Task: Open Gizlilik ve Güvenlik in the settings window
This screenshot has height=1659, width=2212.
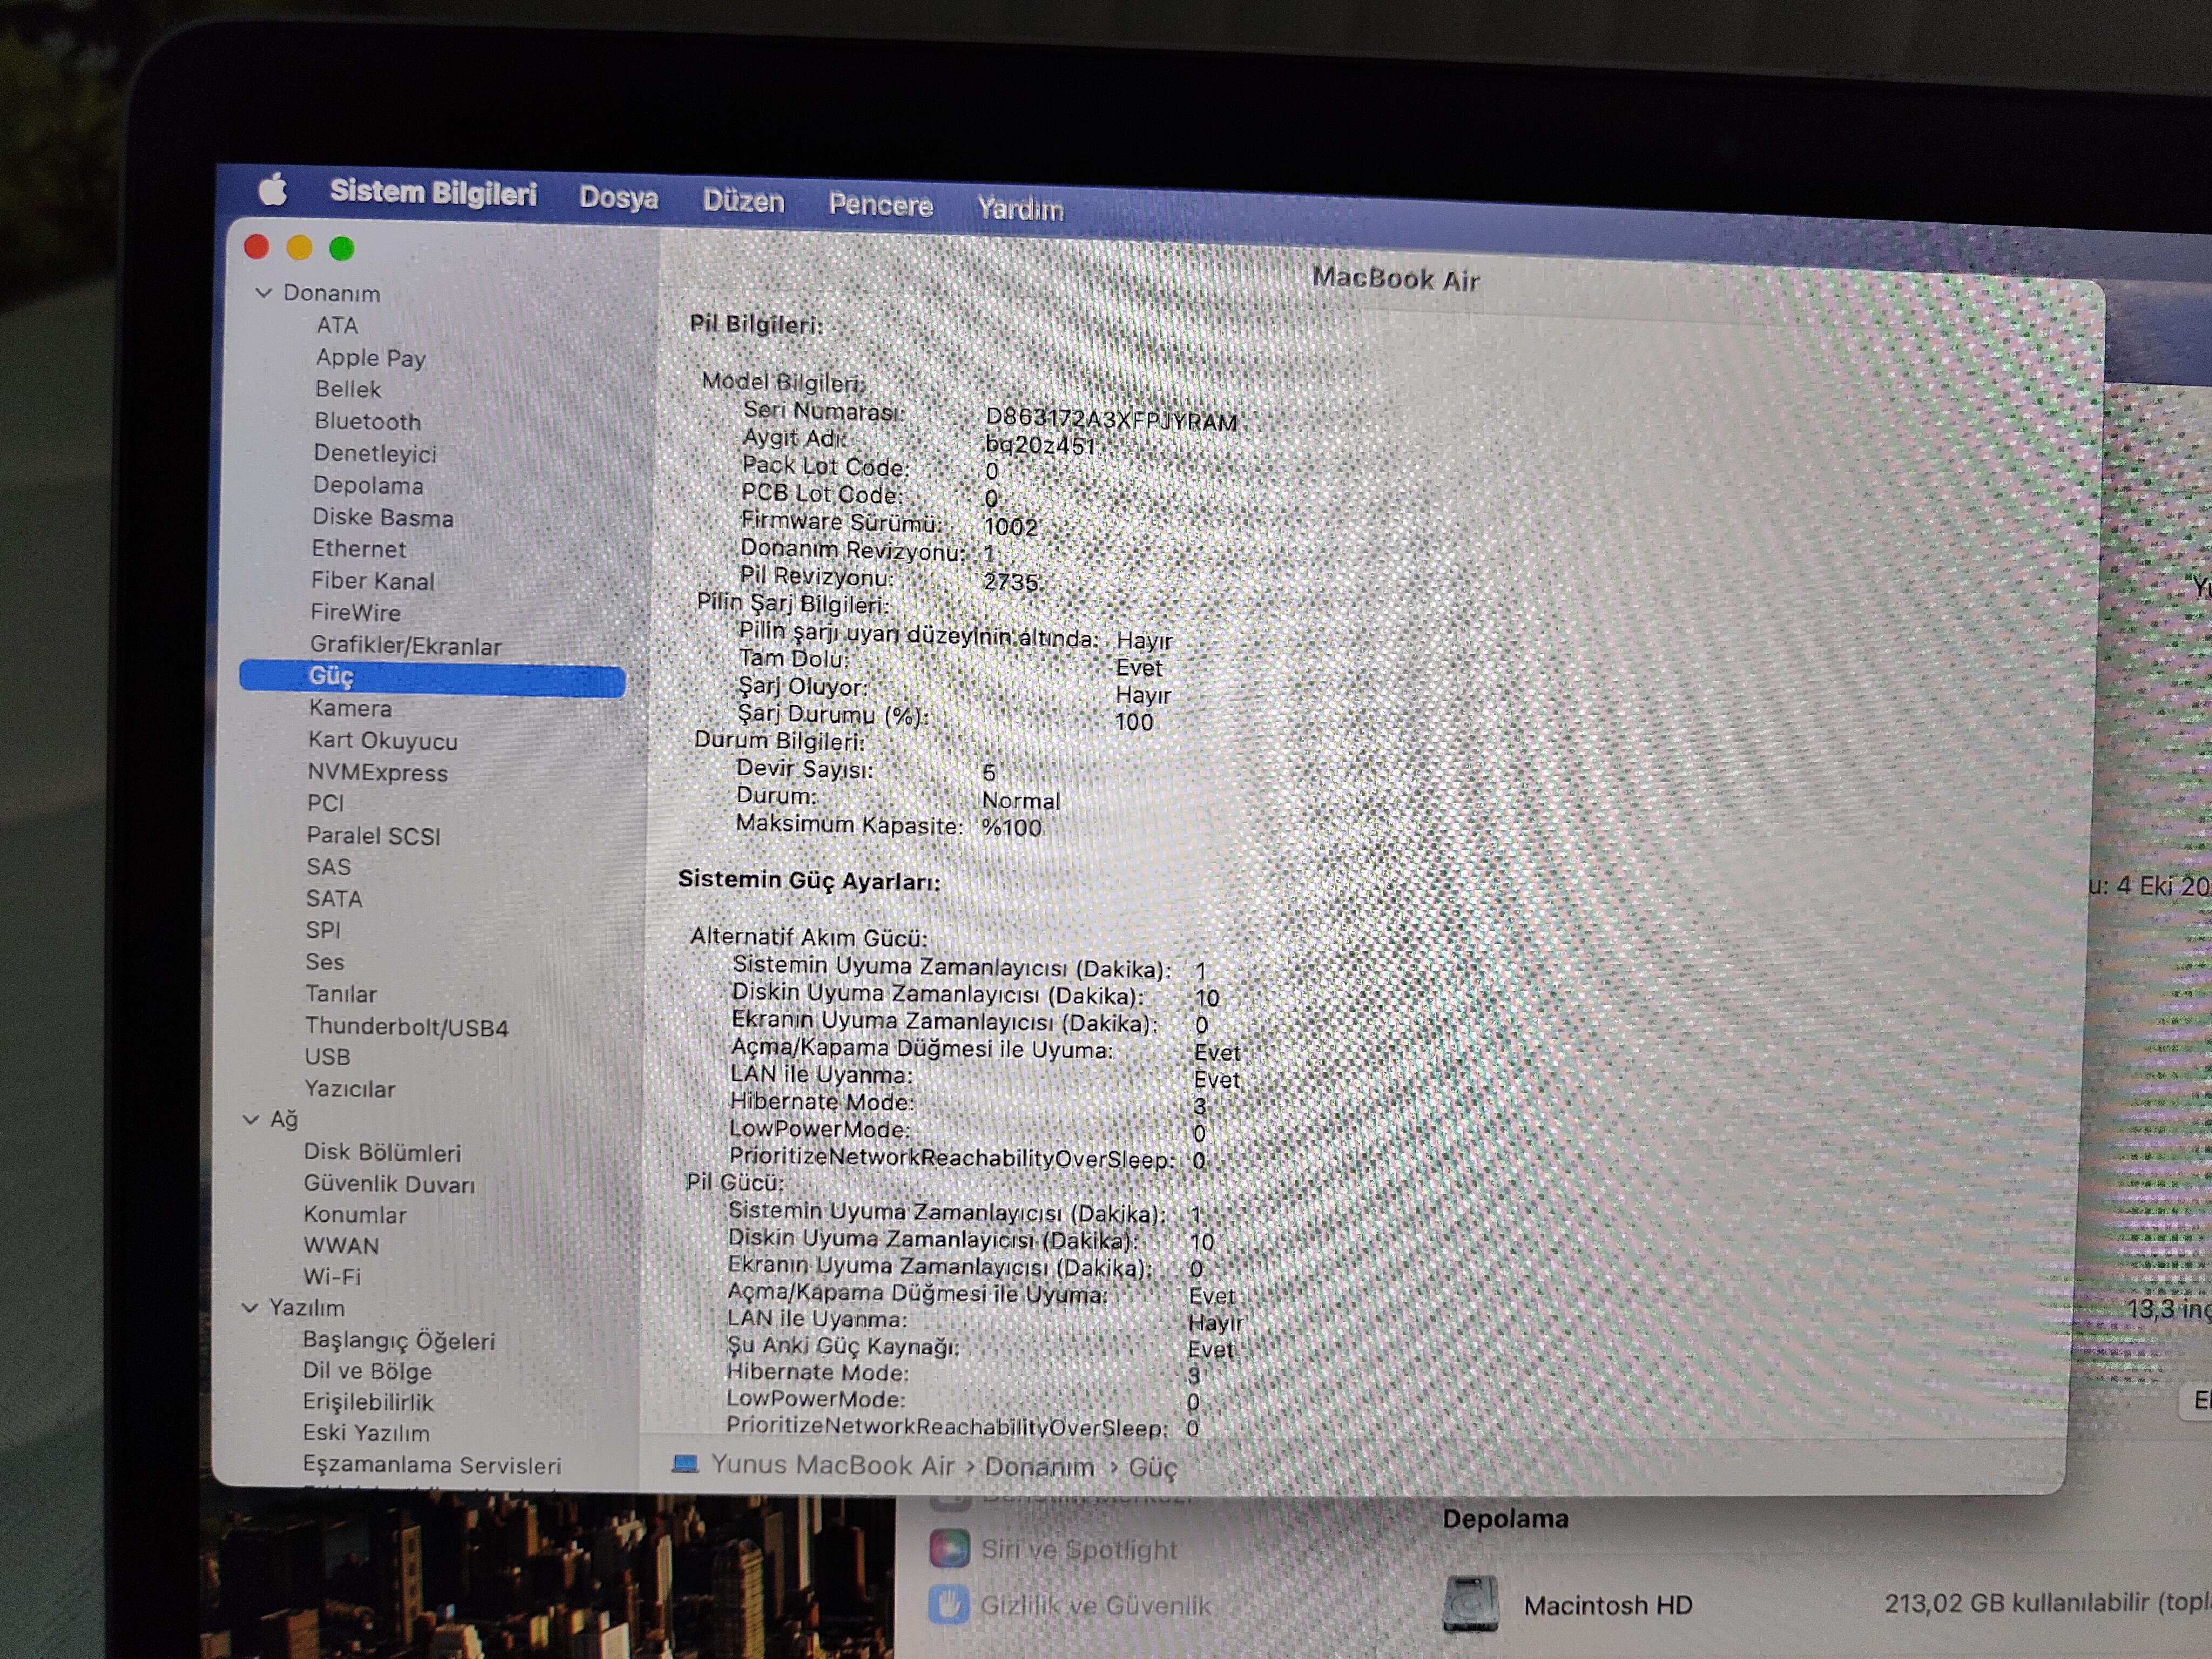Action: 1096,1606
